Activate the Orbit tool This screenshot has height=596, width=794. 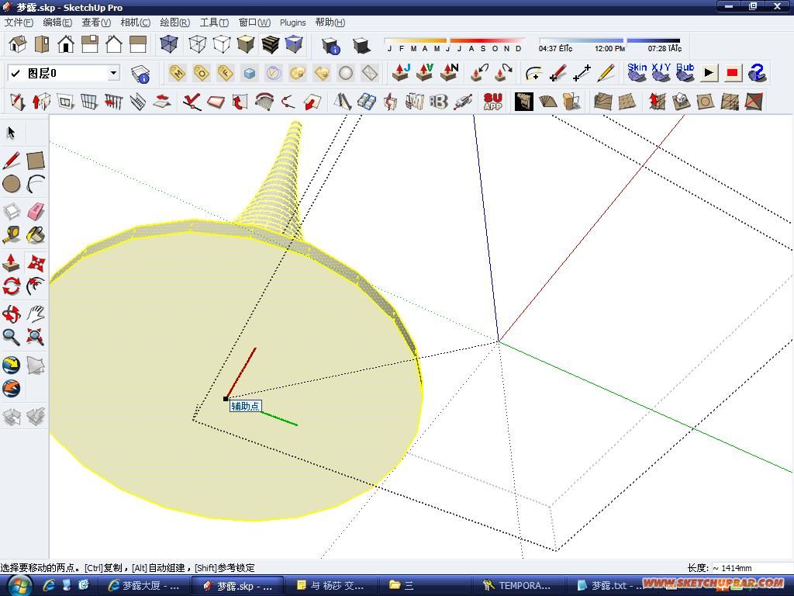pyautogui.click(x=12, y=314)
